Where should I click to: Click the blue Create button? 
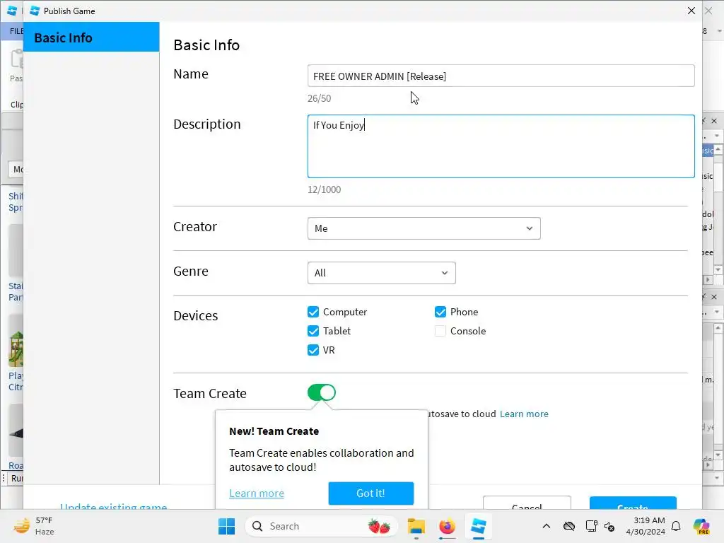tap(633, 503)
